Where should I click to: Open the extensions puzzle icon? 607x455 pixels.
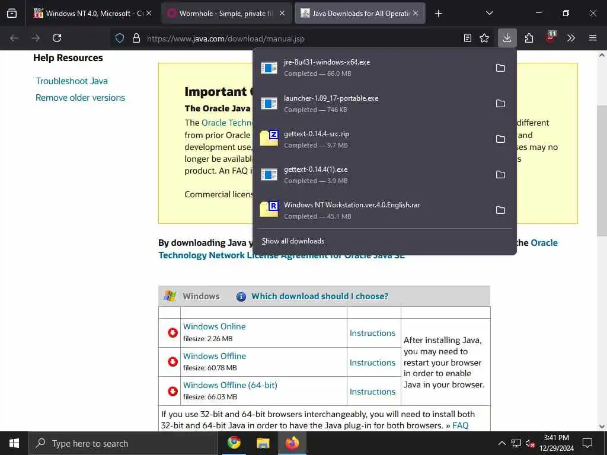click(x=529, y=38)
